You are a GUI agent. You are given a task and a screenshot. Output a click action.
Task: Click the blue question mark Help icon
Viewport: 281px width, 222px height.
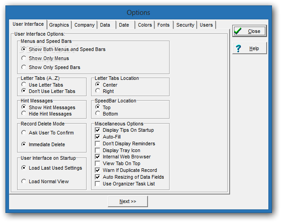point(238,48)
